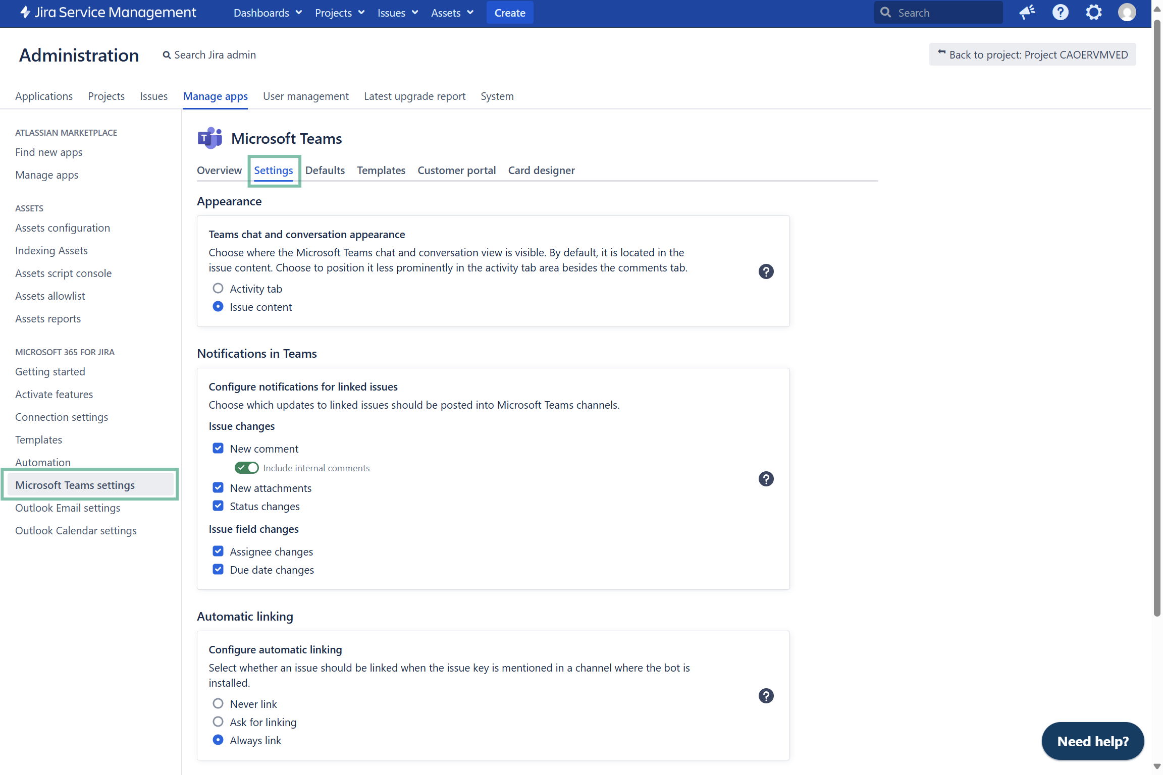The width and height of the screenshot is (1163, 775).
Task: Expand the Dashboards dropdown menu
Action: pos(268,13)
